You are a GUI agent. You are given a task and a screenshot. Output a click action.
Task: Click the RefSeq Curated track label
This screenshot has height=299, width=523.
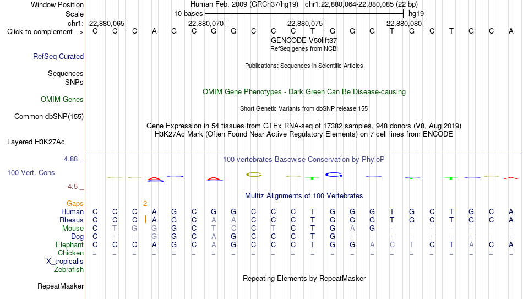click(x=58, y=56)
